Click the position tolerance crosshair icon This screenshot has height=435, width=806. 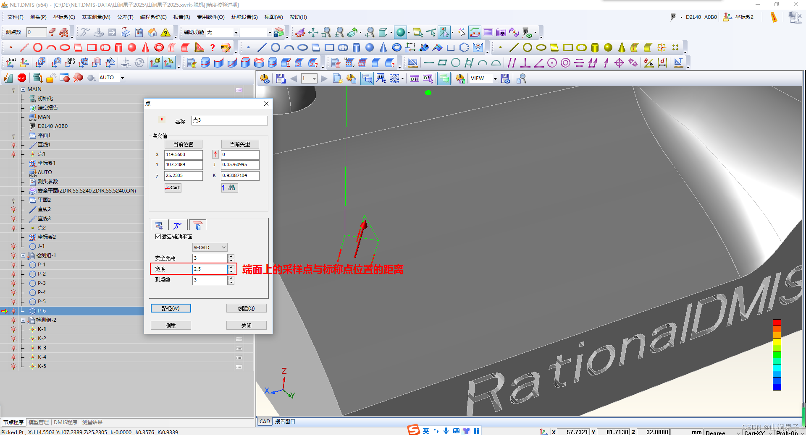coord(619,63)
